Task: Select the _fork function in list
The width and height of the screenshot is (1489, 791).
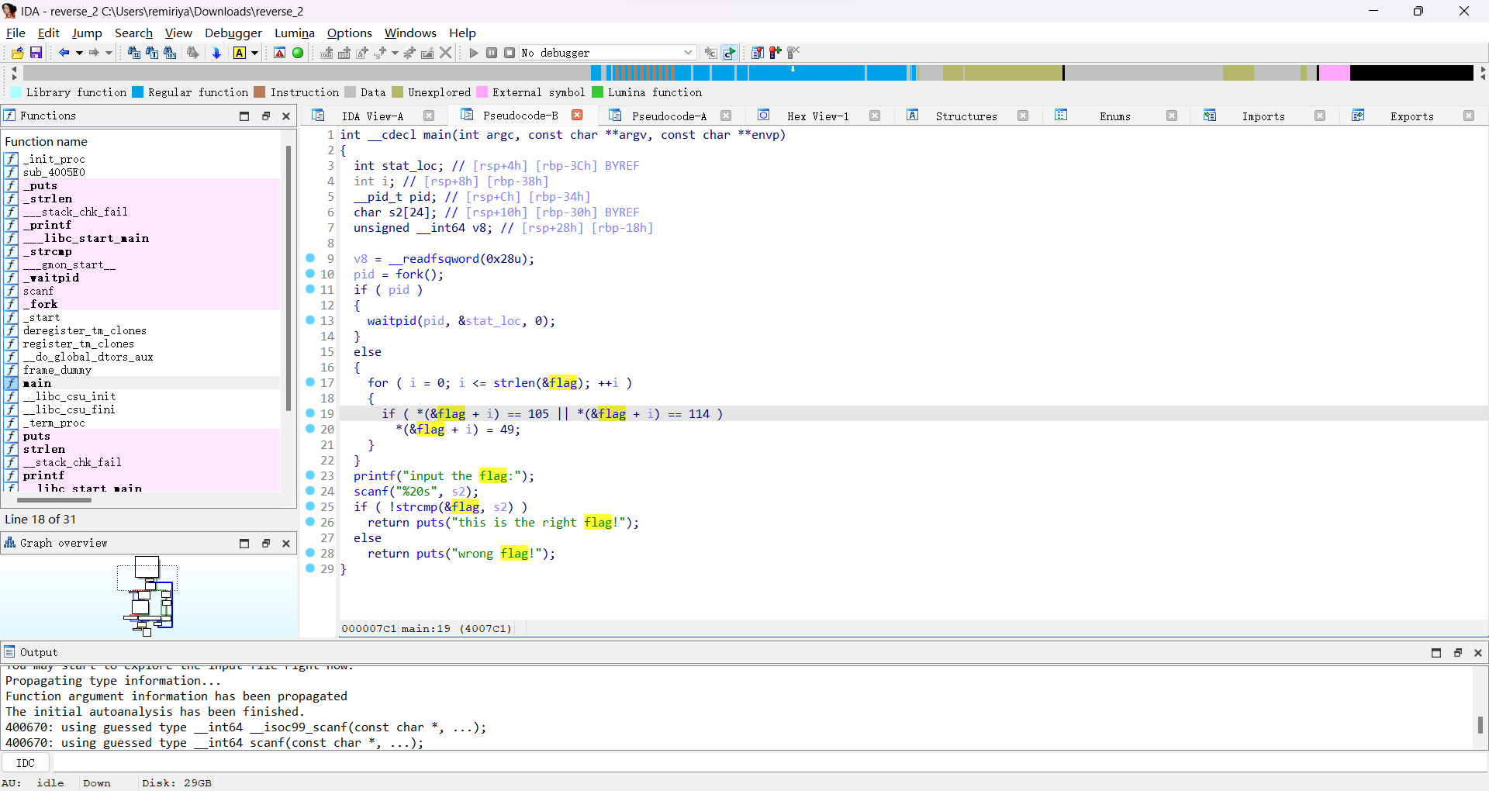Action: click(x=40, y=304)
